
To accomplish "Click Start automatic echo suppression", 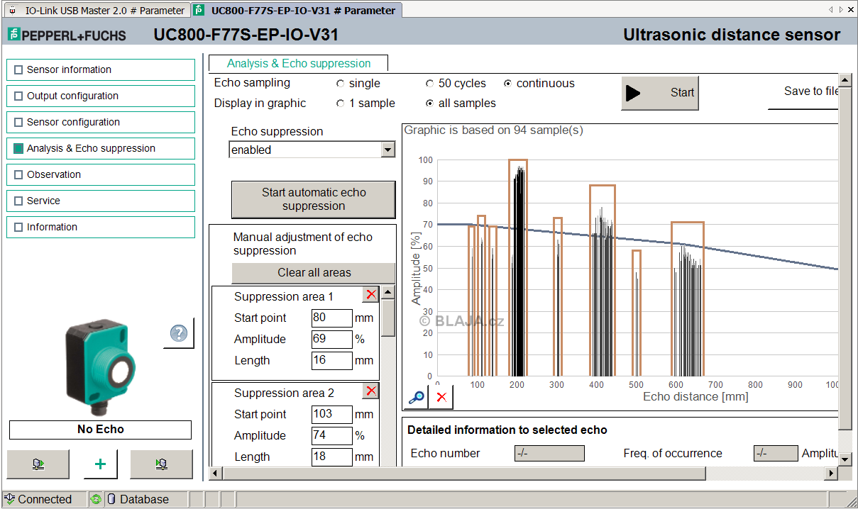I will (x=313, y=199).
